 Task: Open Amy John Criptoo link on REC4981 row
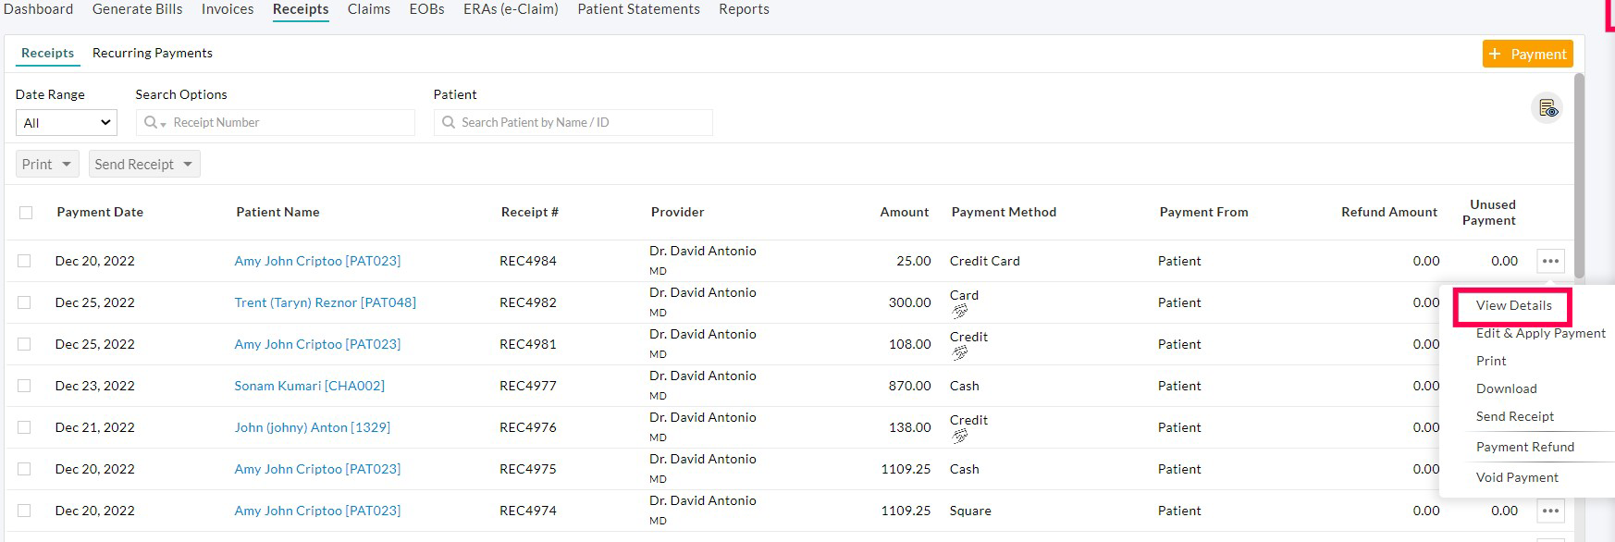tap(317, 344)
